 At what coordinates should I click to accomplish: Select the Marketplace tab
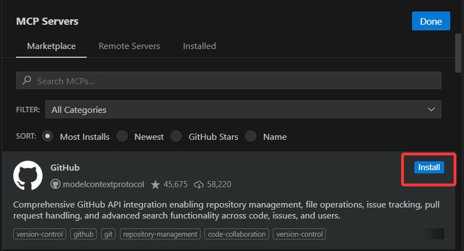coord(51,46)
